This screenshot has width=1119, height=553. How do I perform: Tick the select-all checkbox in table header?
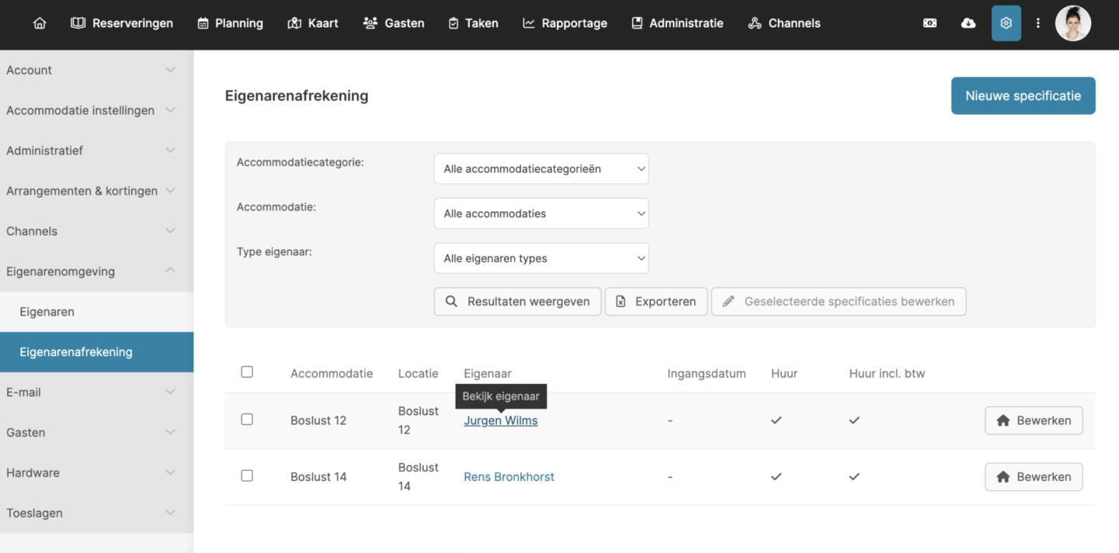[x=247, y=372]
